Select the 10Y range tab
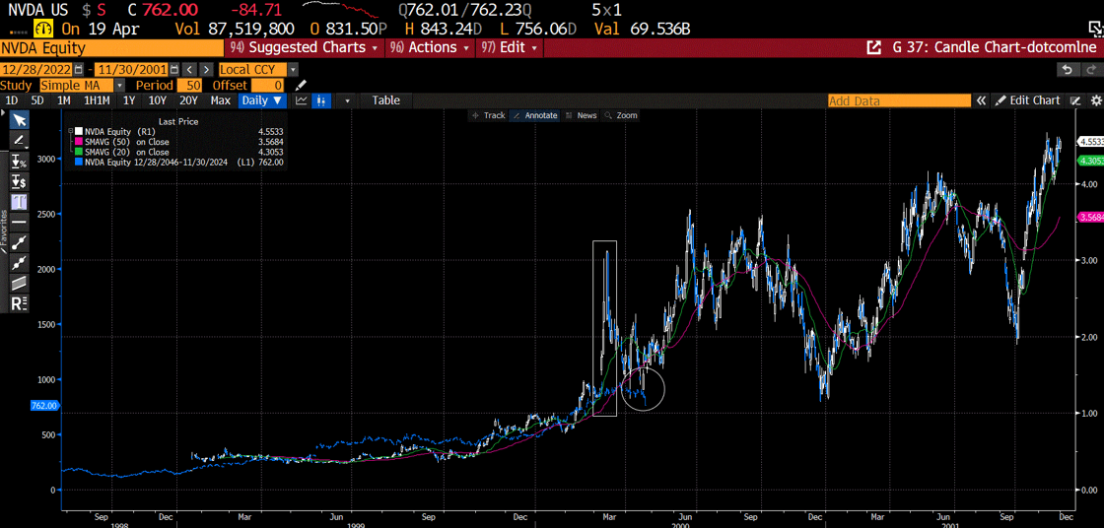 [157, 100]
